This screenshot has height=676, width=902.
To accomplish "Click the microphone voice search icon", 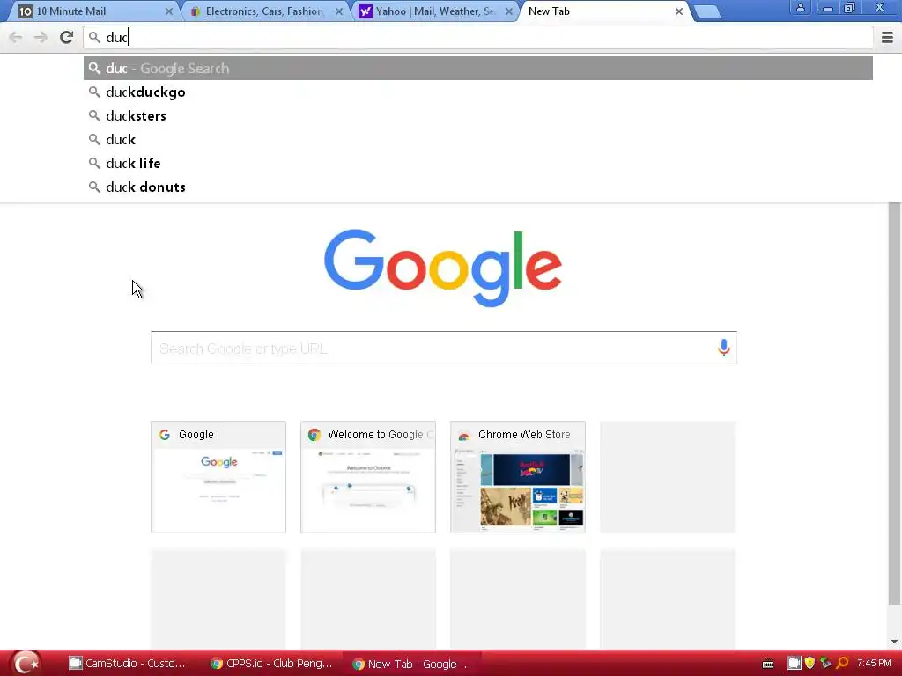I will 724,347.
